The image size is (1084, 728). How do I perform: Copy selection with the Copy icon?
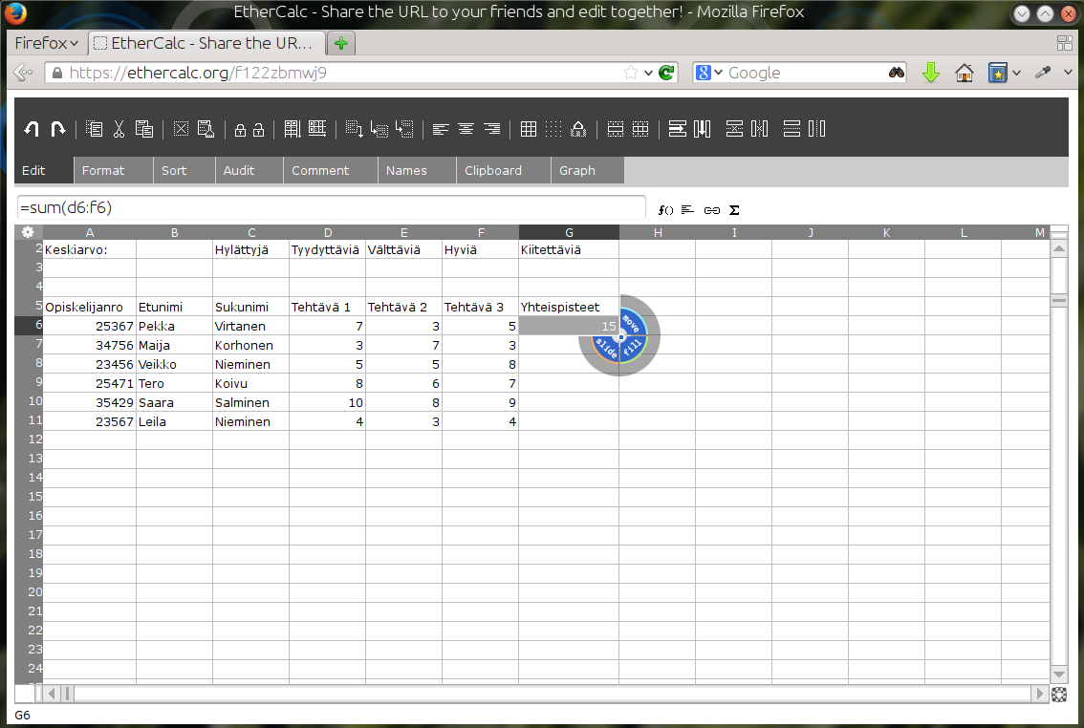tap(94, 128)
